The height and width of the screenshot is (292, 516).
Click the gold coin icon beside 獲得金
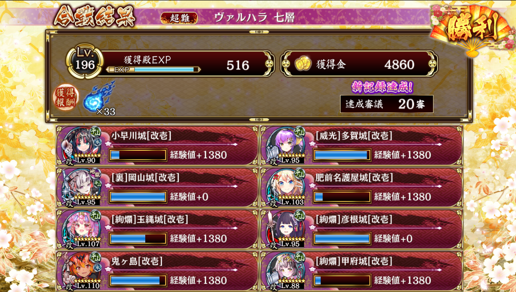point(303,64)
